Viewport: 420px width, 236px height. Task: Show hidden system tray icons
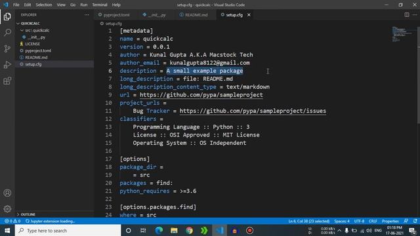pyautogui.click(x=339, y=230)
